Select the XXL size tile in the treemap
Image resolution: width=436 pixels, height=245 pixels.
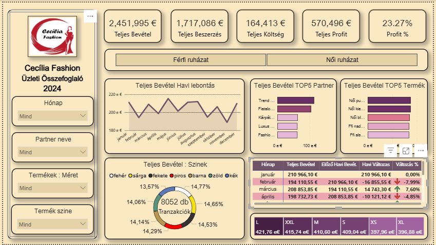(297, 227)
